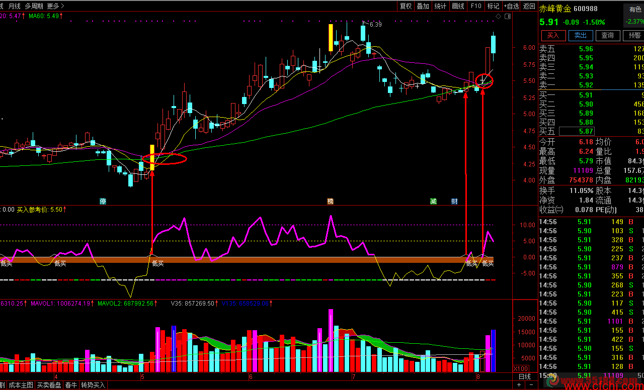
Task: Click the 换手 value 11.05%
Action: pos(582,190)
